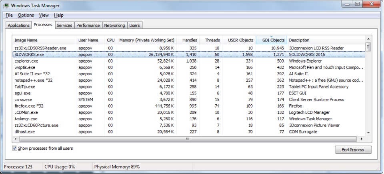This screenshot has height=174, width=384.
Task: Select zz3DxLCD60Picture.exe process
Action: point(188,125)
